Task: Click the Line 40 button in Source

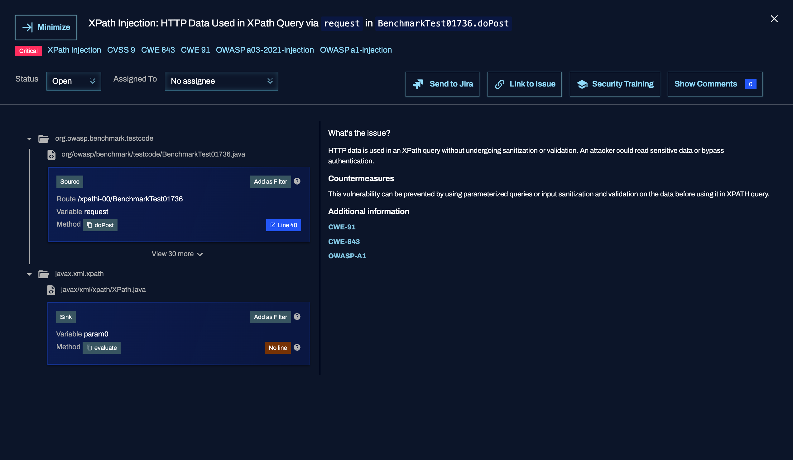Action: click(284, 225)
